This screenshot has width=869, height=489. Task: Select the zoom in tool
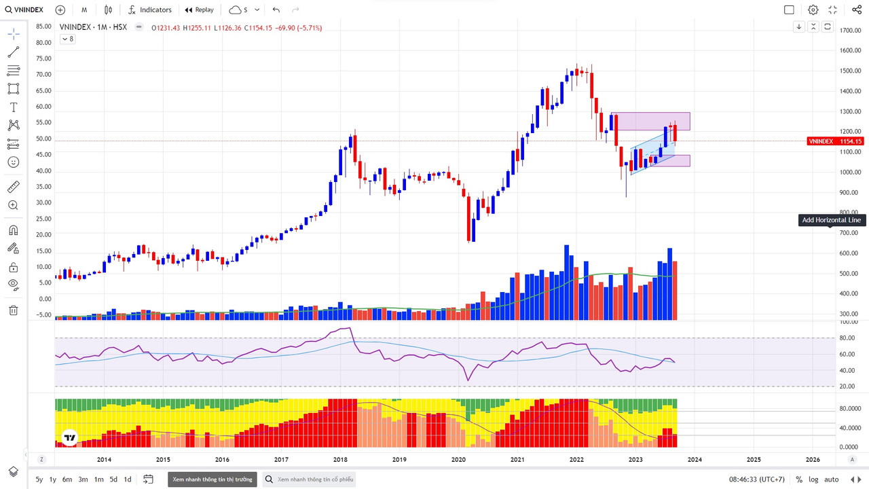pos(14,205)
